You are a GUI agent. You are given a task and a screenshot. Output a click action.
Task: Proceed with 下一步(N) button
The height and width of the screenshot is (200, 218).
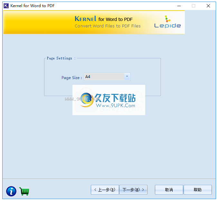pos(133,190)
